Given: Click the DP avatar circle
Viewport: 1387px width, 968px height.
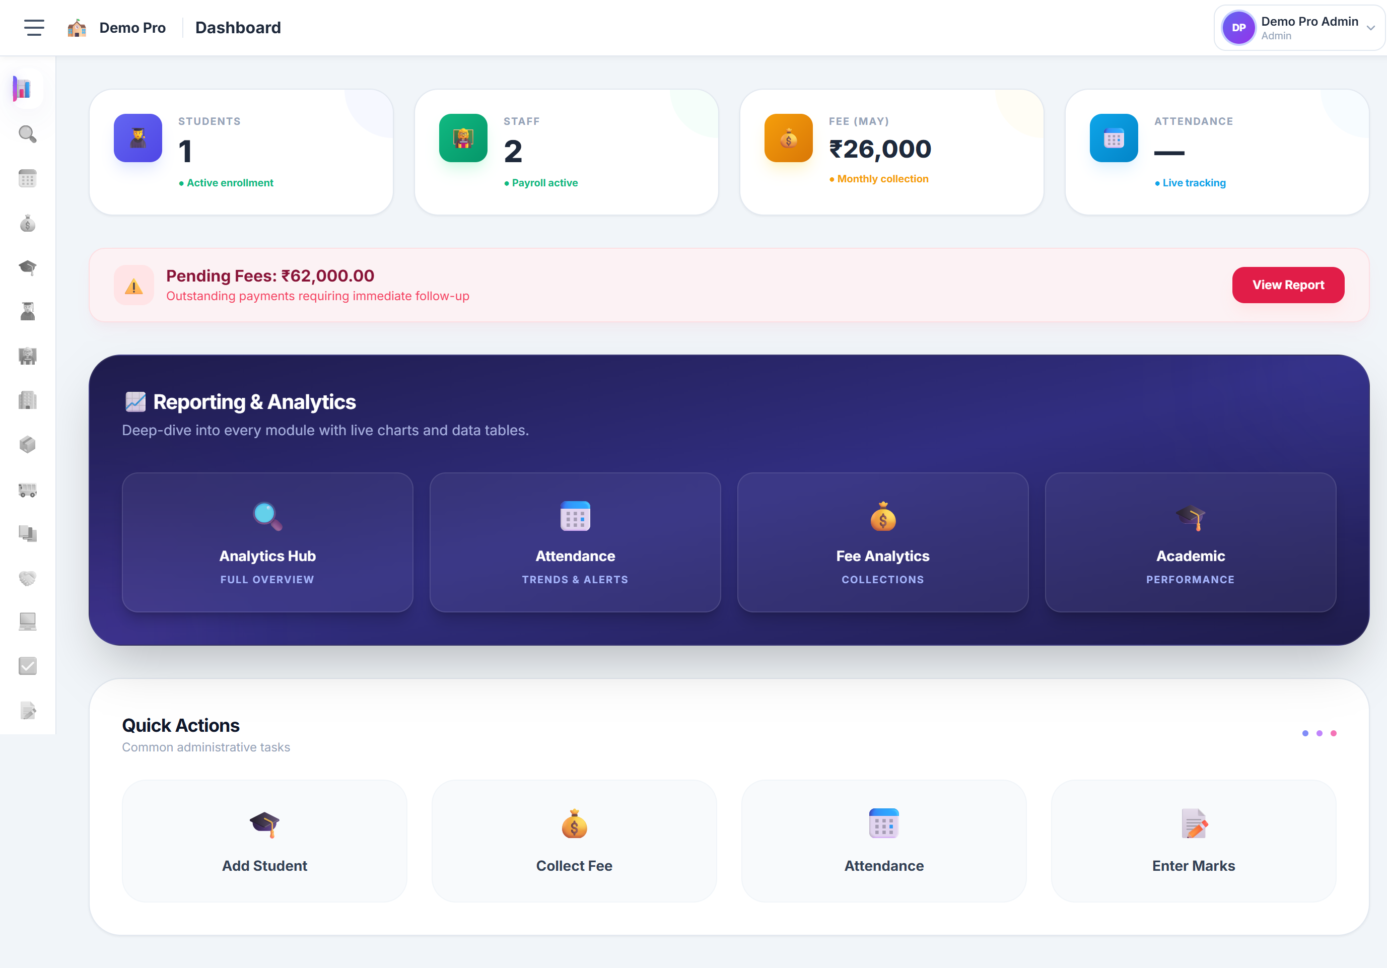Looking at the screenshot, I should pyautogui.click(x=1238, y=28).
